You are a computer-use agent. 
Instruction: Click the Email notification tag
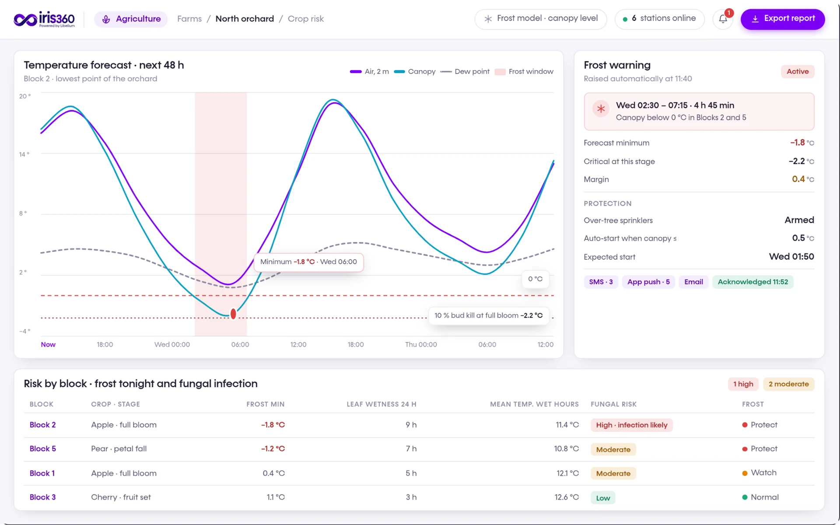[693, 282]
